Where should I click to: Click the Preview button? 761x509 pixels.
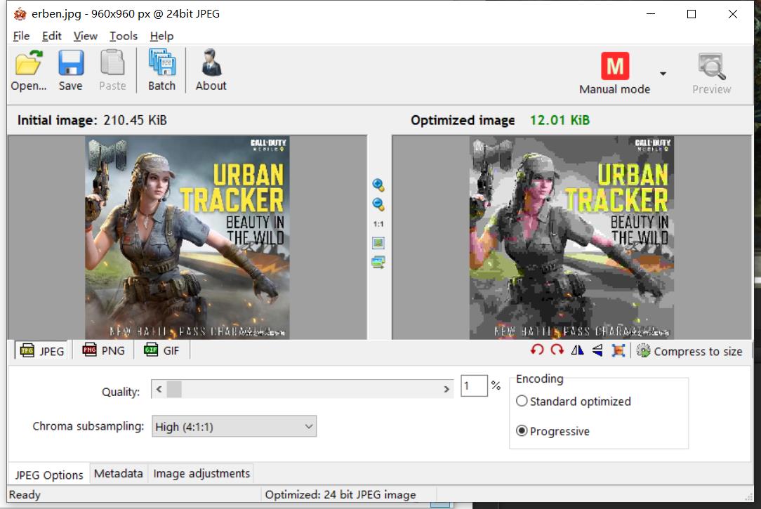(x=711, y=74)
